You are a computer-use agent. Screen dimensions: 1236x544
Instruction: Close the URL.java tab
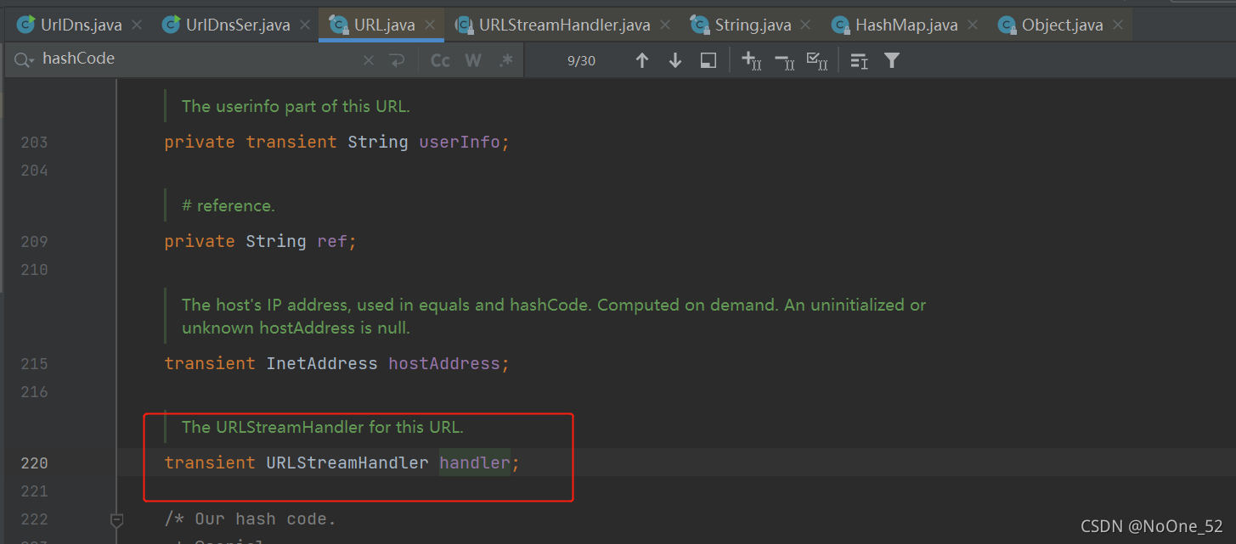(x=430, y=25)
